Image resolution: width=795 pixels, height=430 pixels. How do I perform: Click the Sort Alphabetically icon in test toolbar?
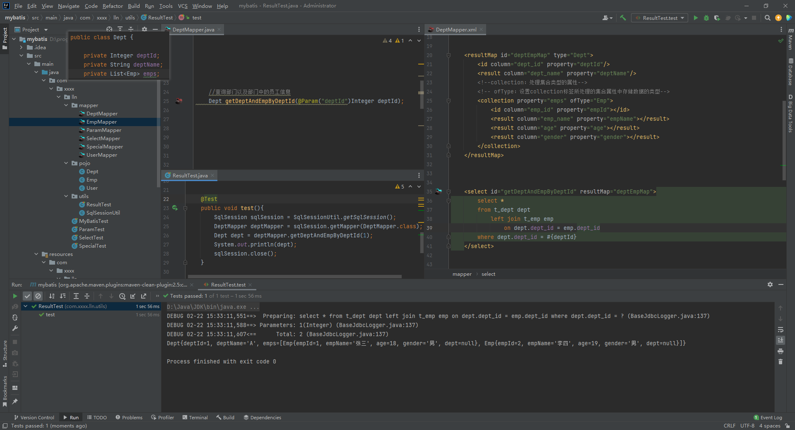point(52,296)
